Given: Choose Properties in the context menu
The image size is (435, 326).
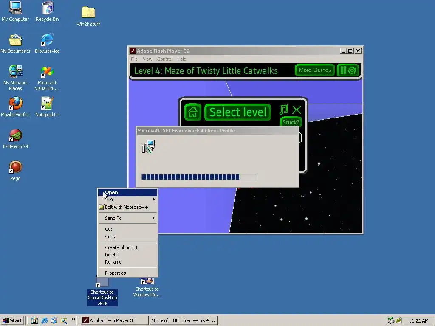Looking at the screenshot, I should click(x=127, y=273).
